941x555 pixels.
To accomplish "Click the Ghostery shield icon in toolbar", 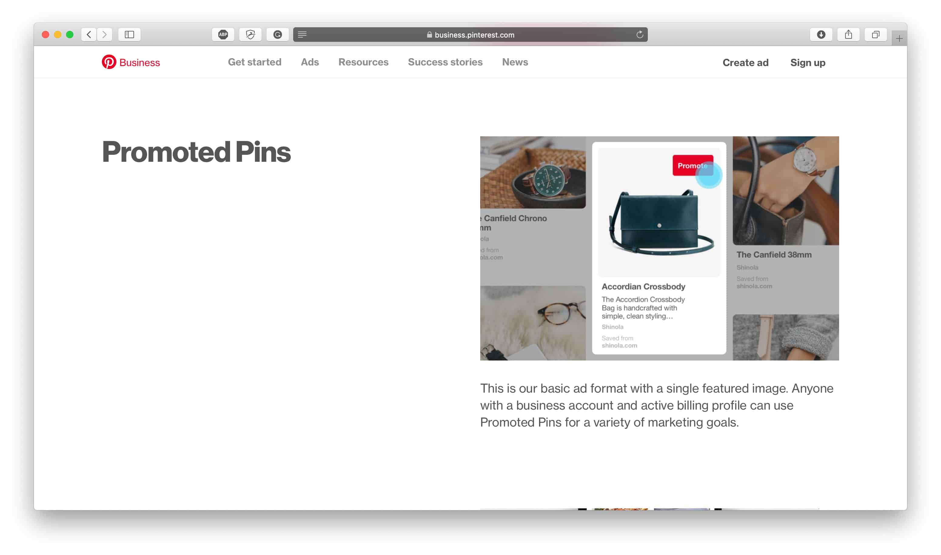I will [x=250, y=34].
